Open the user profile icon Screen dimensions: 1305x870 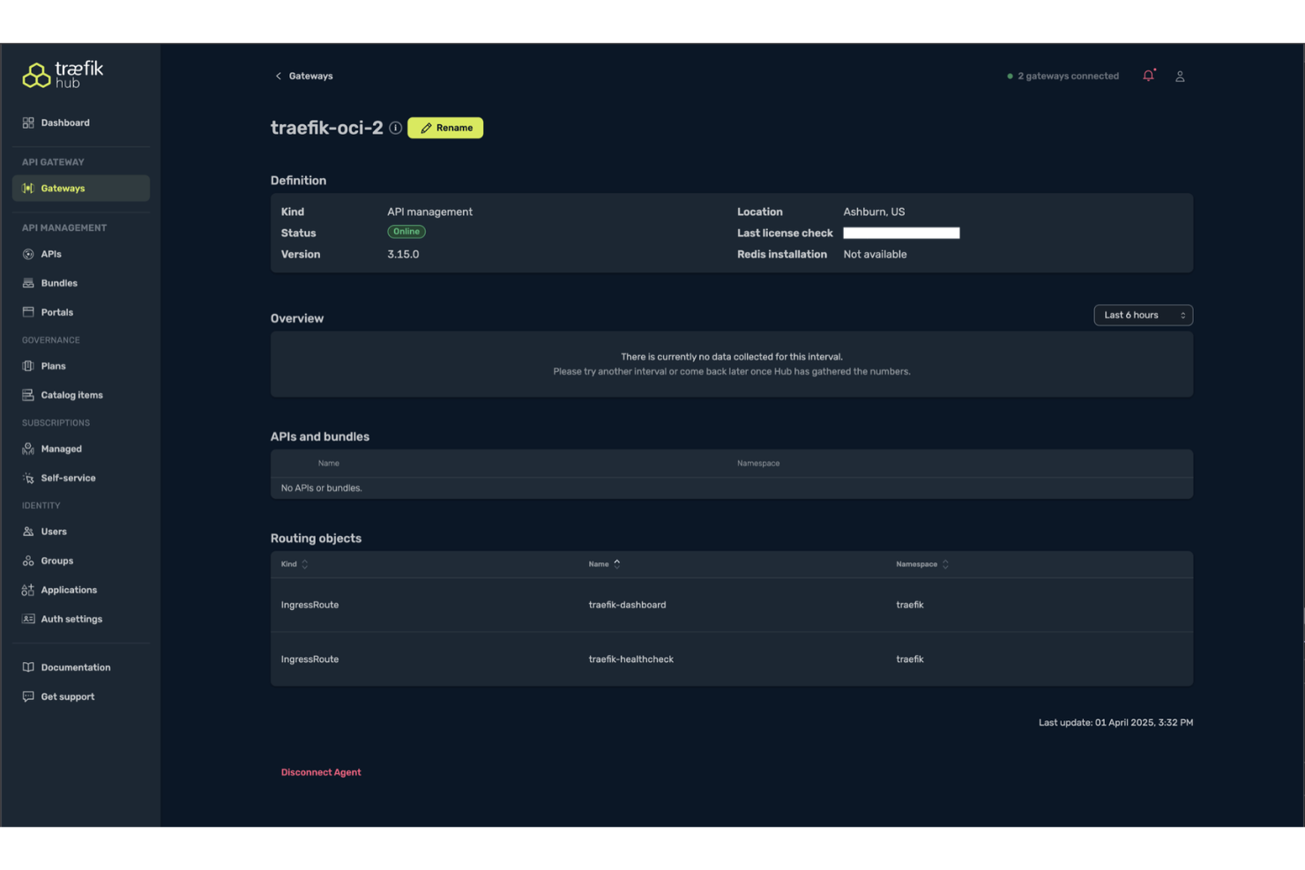point(1180,77)
